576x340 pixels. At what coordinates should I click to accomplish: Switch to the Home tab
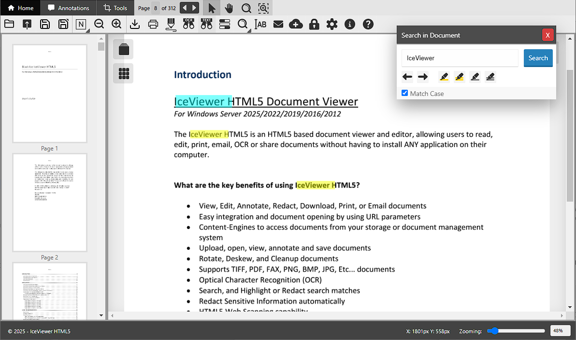20,8
